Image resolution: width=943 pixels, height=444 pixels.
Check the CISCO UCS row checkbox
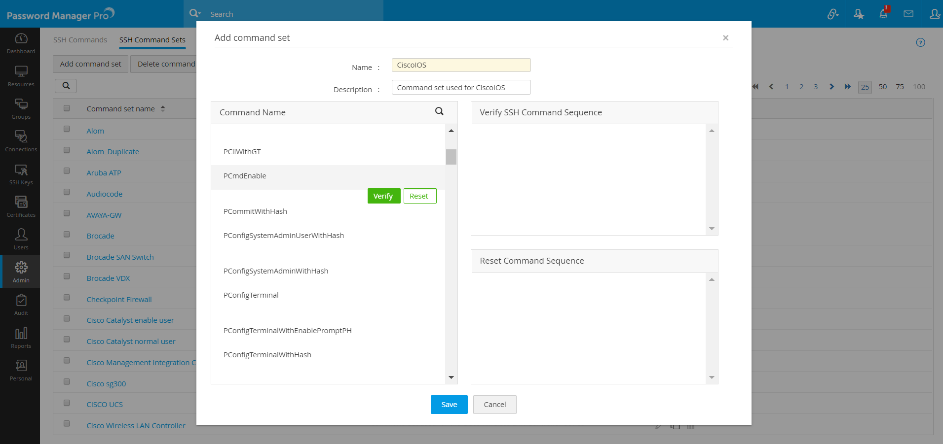tap(67, 403)
